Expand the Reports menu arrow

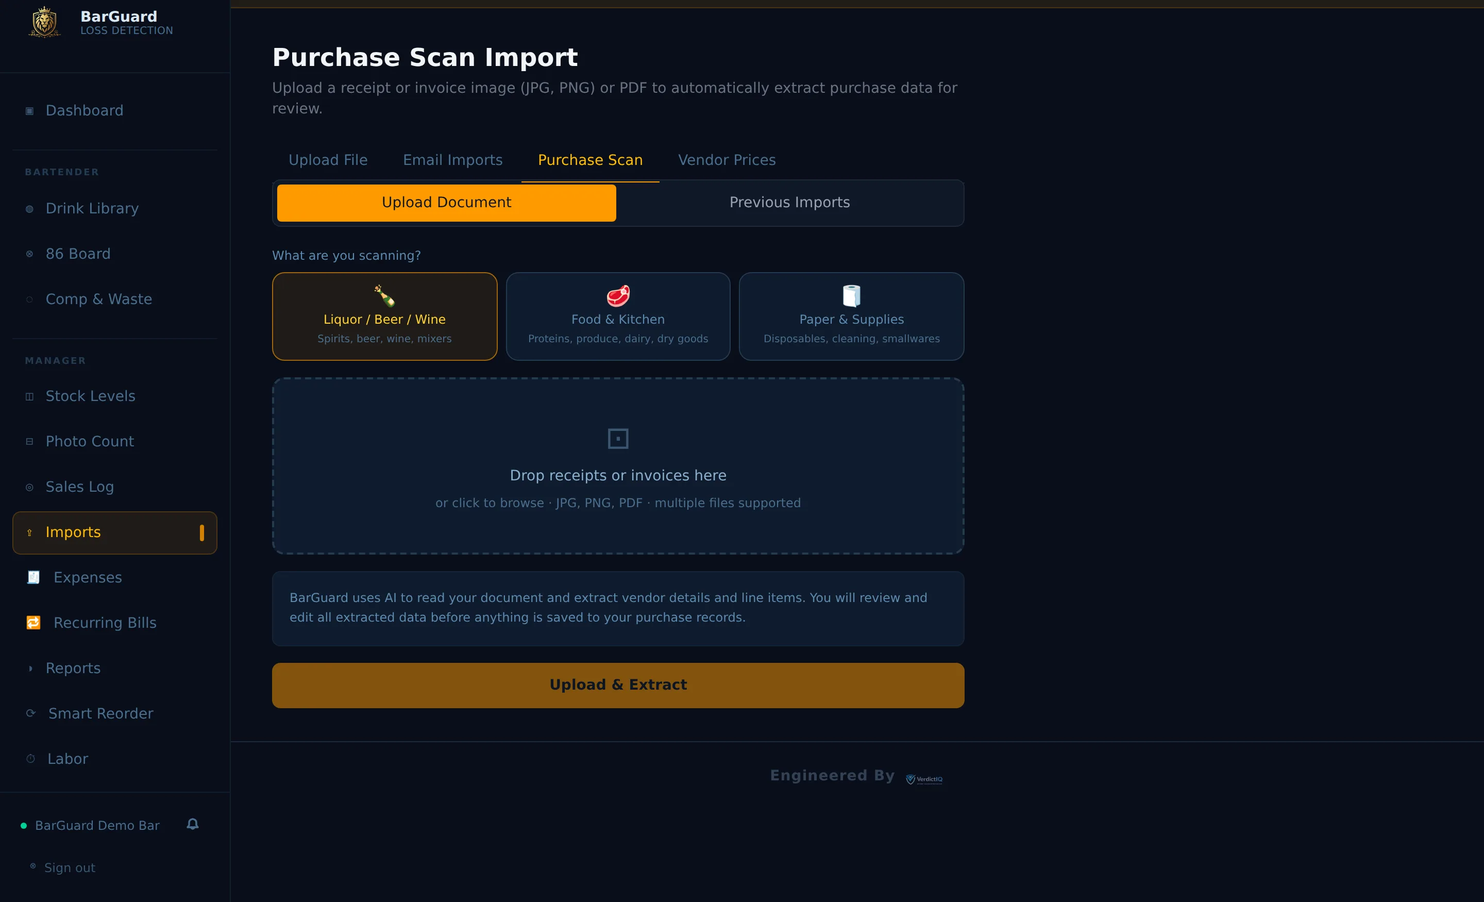[x=30, y=668]
